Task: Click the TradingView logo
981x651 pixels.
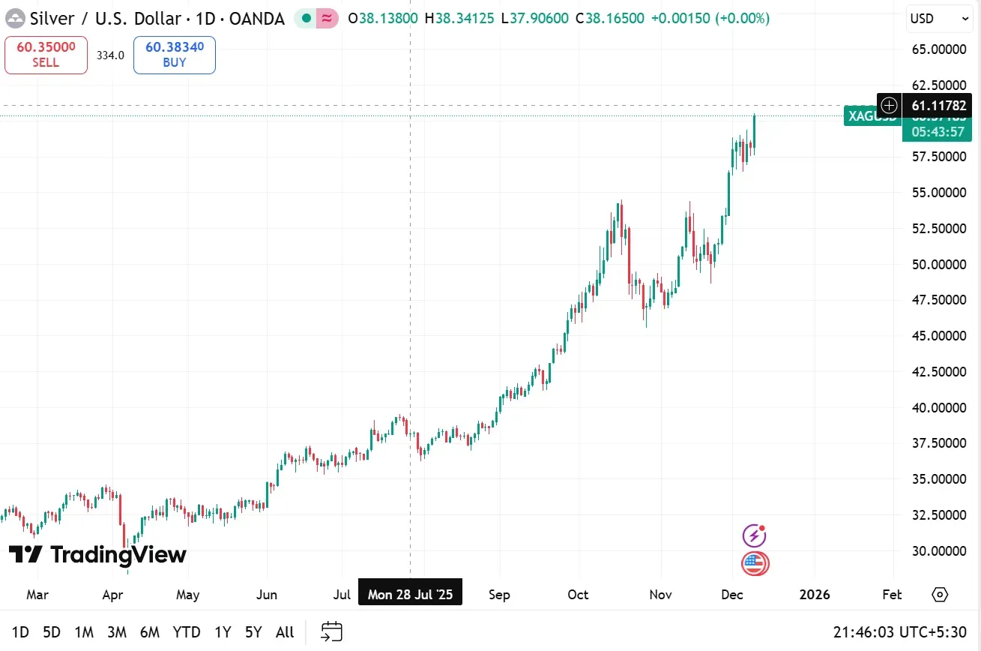Action: tap(97, 555)
